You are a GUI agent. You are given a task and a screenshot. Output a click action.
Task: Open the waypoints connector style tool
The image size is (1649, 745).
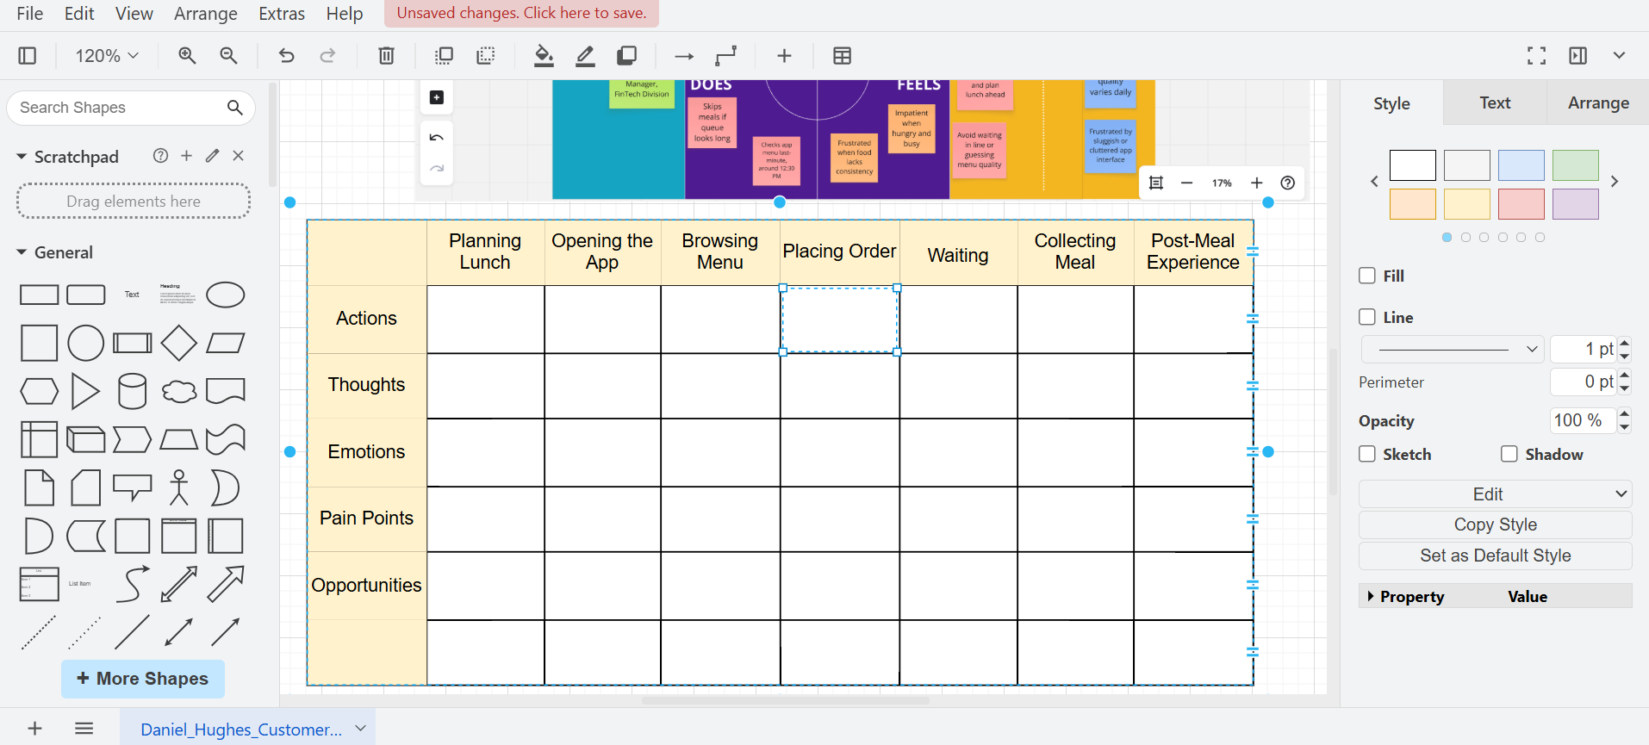pyautogui.click(x=726, y=56)
